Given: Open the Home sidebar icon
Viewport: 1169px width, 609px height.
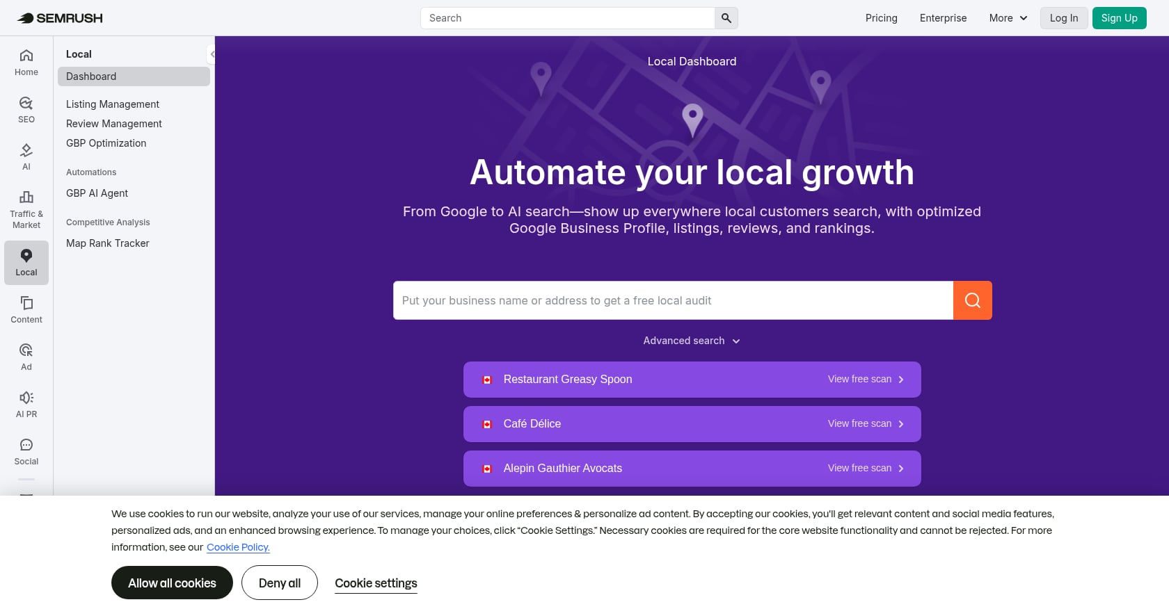Looking at the screenshot, I should tap(26, 63).
